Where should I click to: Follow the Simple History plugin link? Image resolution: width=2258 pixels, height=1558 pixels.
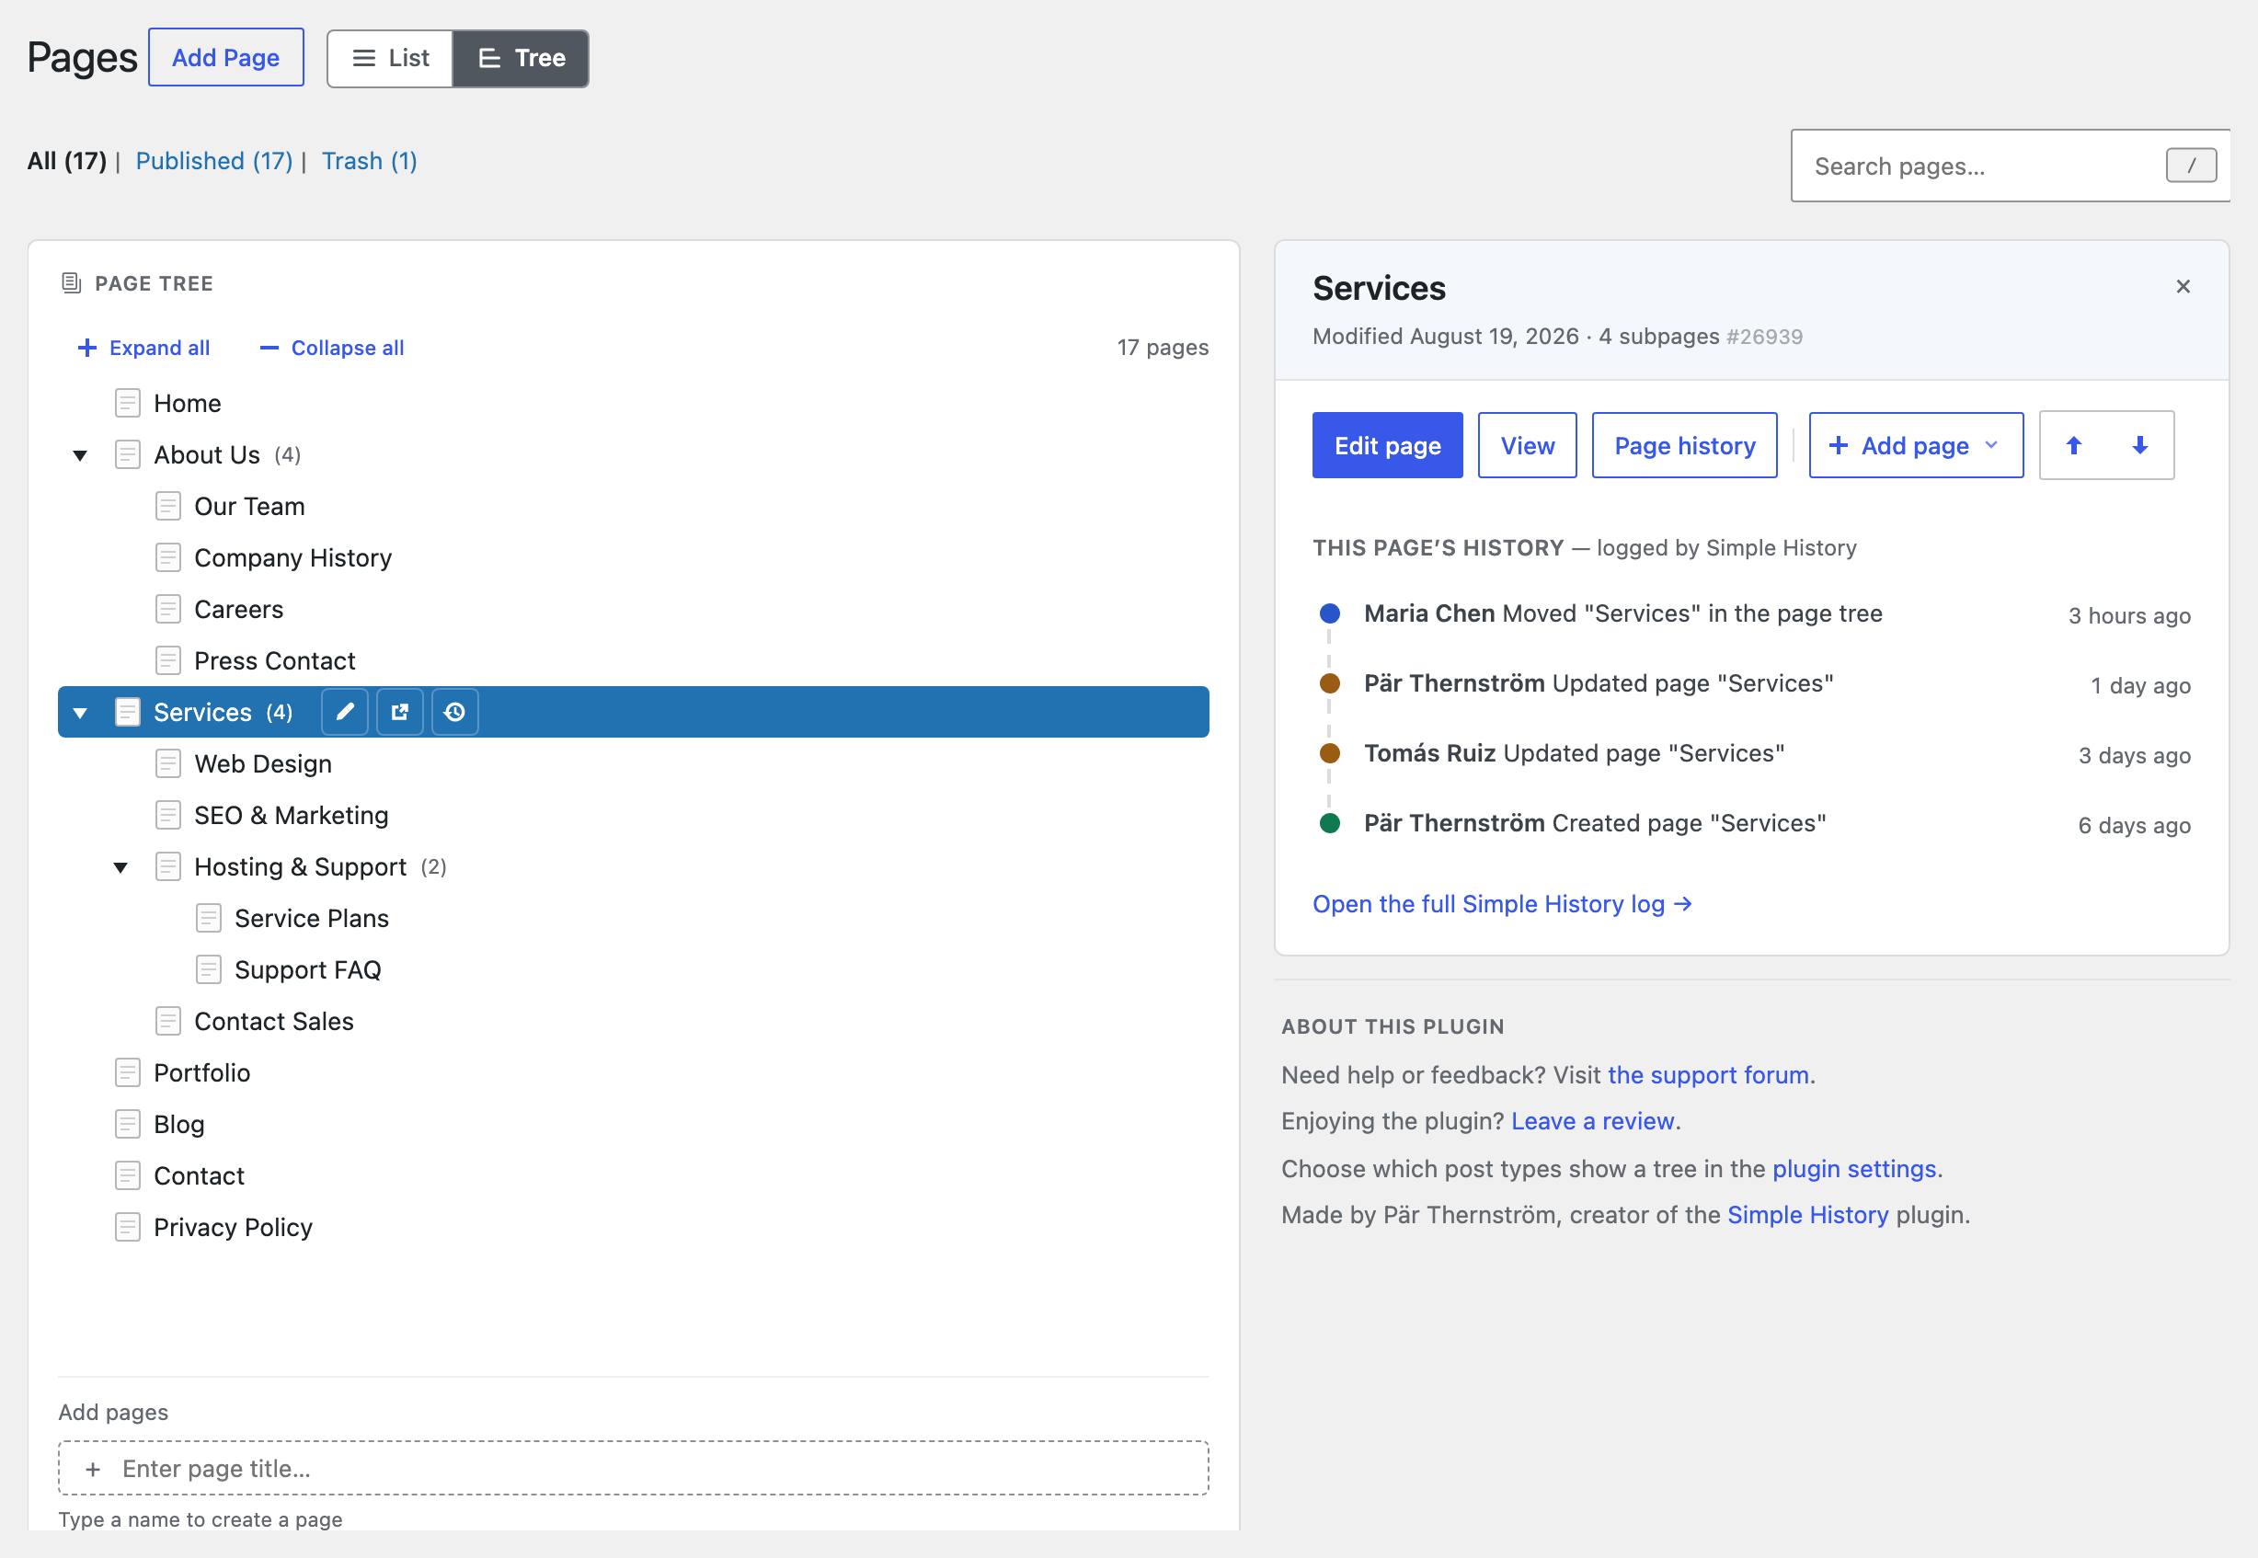(1807, 1214)
